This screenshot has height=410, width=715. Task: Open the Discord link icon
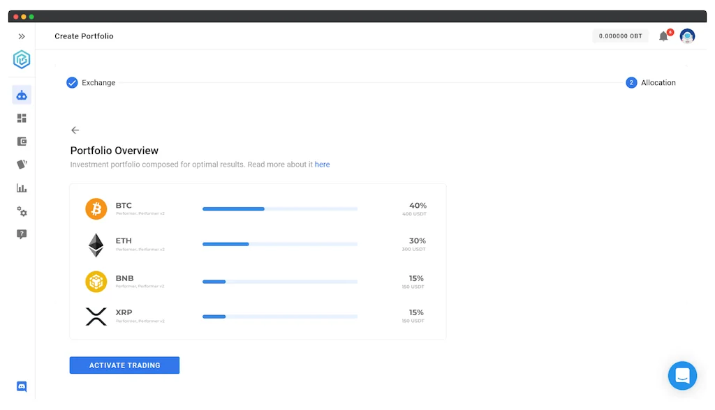pyautogui.click(x=22, y=386)
